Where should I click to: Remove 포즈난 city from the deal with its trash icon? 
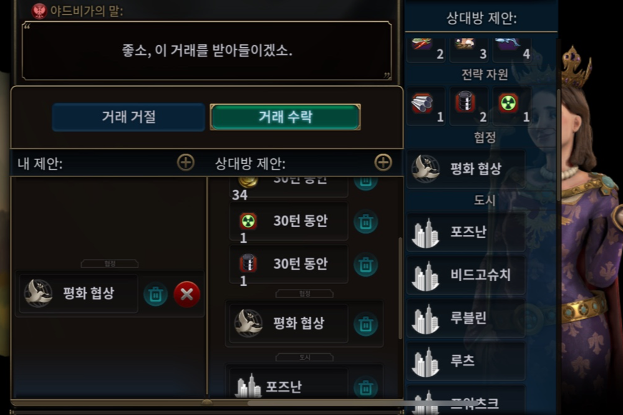click(x=365, y=387)
